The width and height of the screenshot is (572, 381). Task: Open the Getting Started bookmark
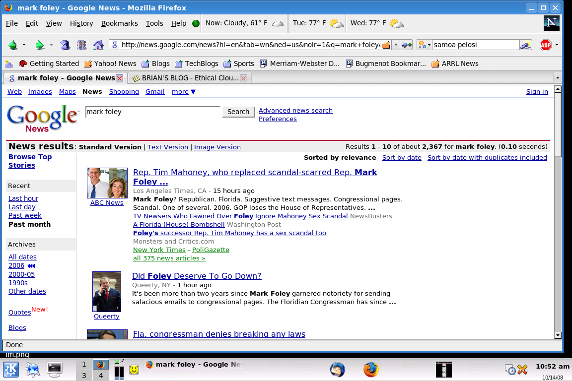(49, 63)
